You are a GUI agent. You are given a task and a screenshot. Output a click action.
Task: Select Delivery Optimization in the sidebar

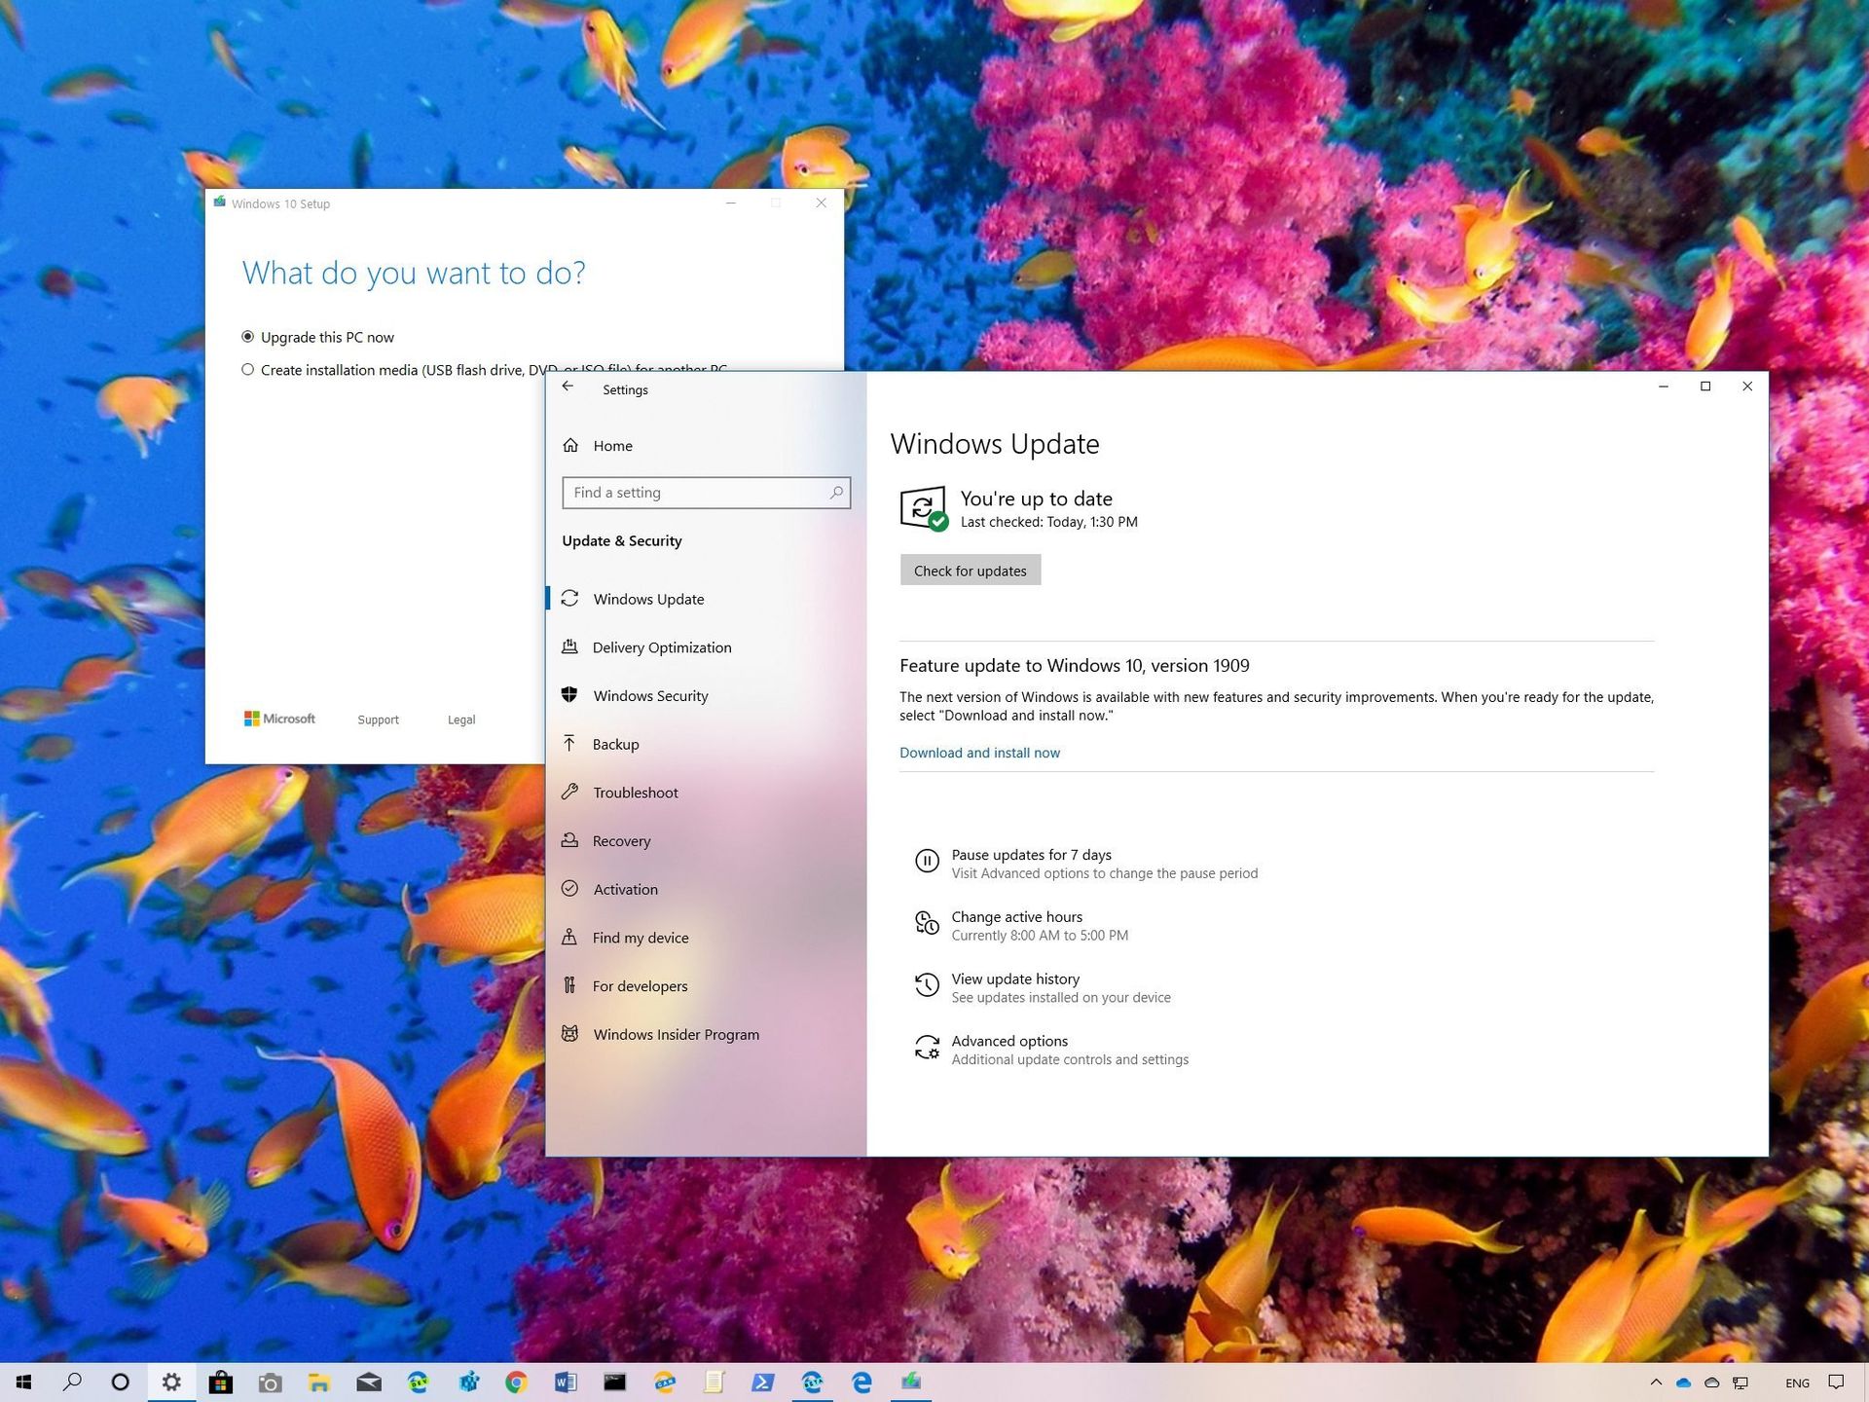(x=661, y=646)
